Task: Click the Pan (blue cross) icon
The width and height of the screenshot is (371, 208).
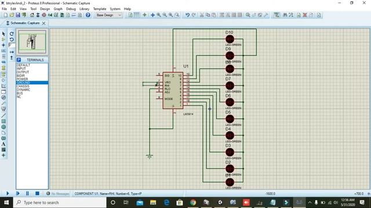Action: click(152, 15)
